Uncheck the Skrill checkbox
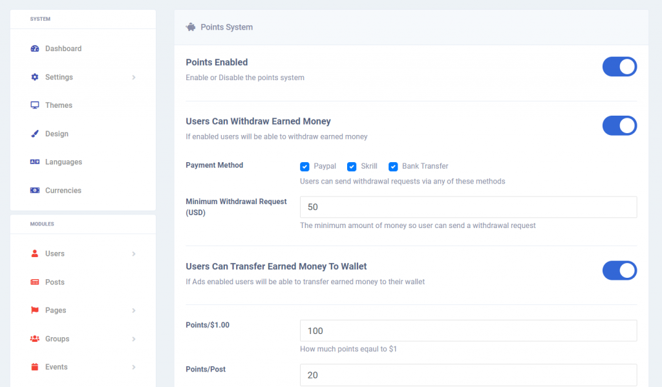The width and height of the screenshot is (662, 387). [351, 166]
